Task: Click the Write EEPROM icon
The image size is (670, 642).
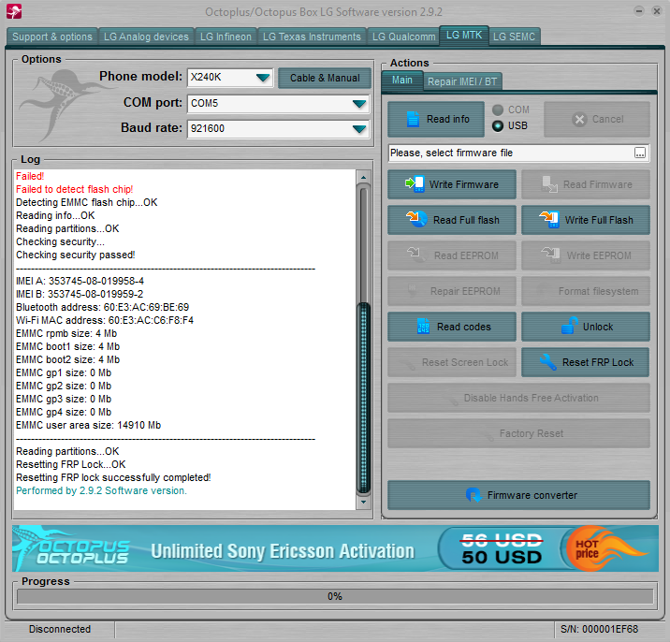Action: [551, 255]
